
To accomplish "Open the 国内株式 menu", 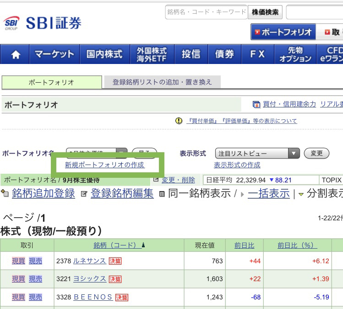I will 104,54.
